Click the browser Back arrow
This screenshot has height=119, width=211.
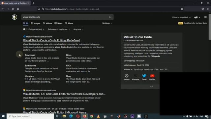(x=3, y=9)
